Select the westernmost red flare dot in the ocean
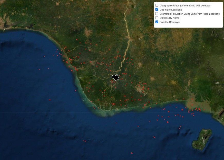 click(39, 69)
